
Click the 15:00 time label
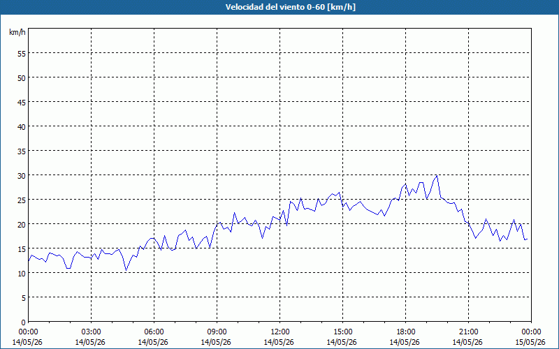342,332
